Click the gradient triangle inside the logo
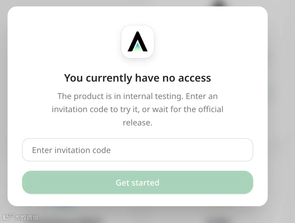The height and width of the screenshot is (223, 295). coord(138,47)
